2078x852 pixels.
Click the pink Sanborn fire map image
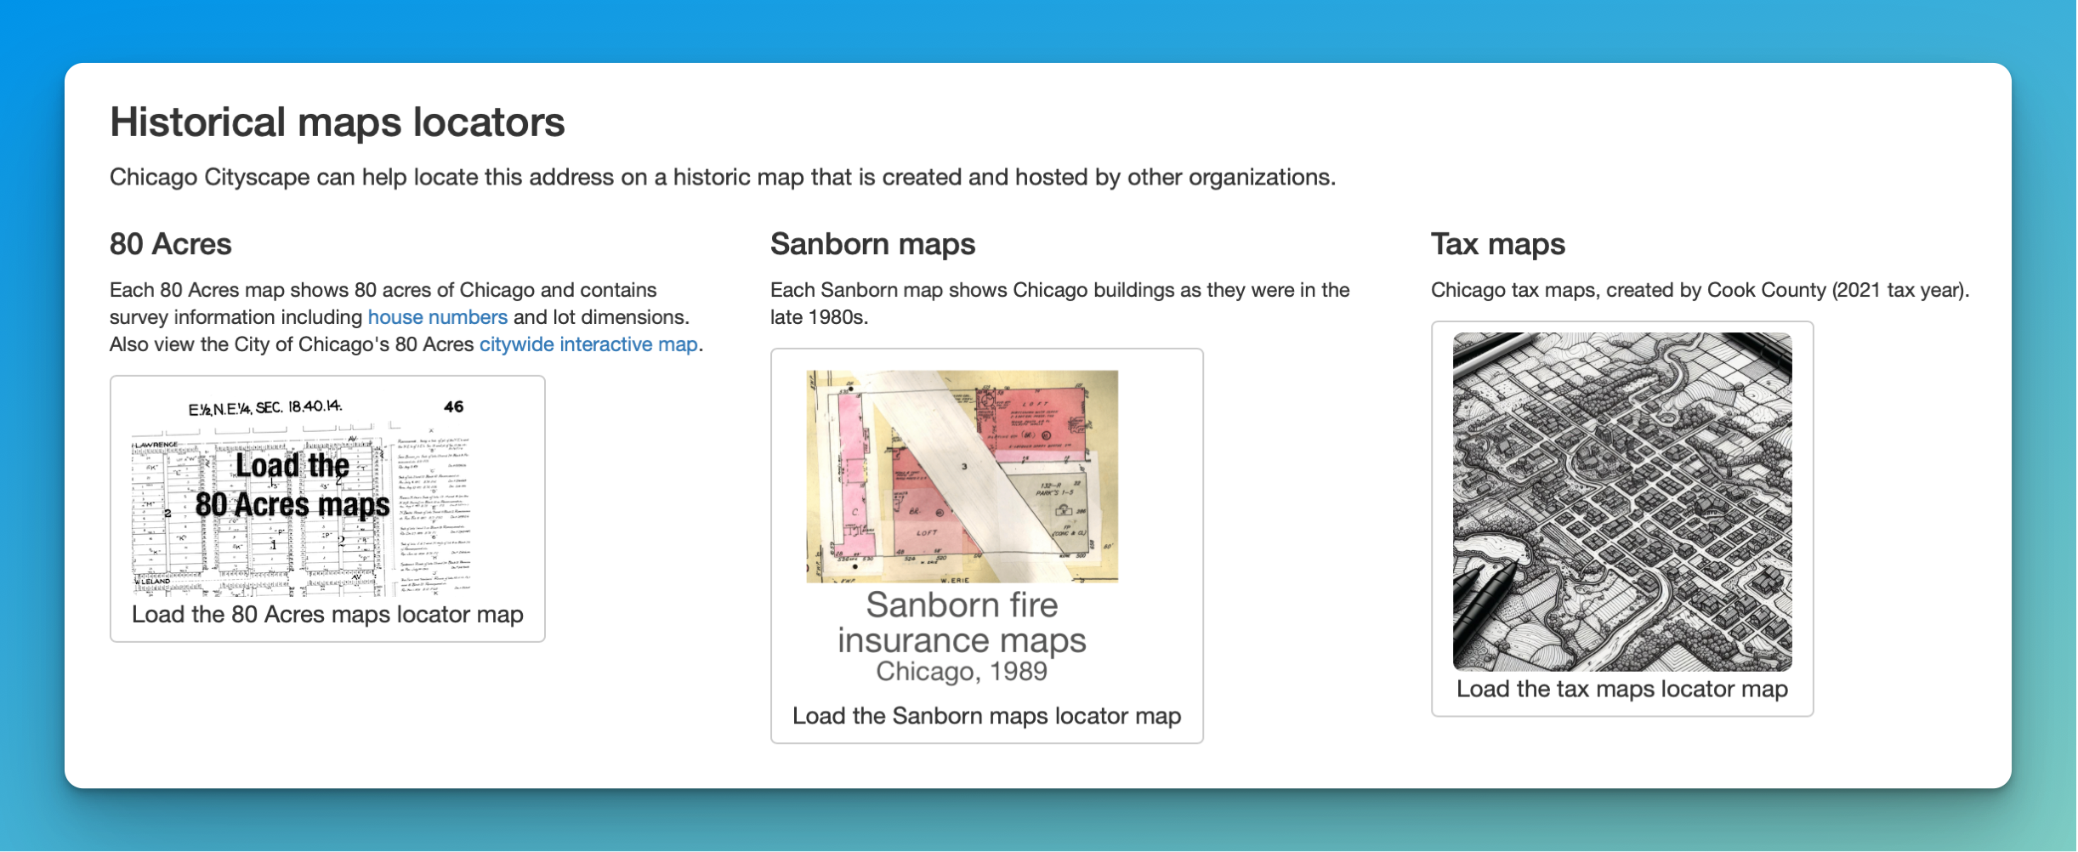pos(962,476)
